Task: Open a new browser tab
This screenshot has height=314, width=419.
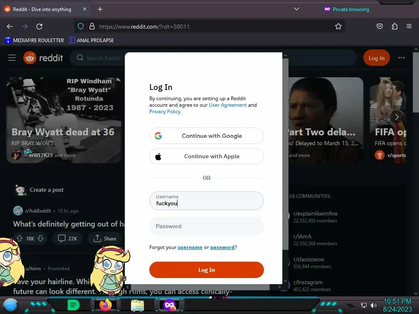Action: (100, 9)
